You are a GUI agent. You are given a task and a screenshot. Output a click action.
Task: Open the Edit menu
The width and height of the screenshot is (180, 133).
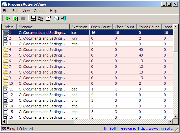tap(15, 11)
